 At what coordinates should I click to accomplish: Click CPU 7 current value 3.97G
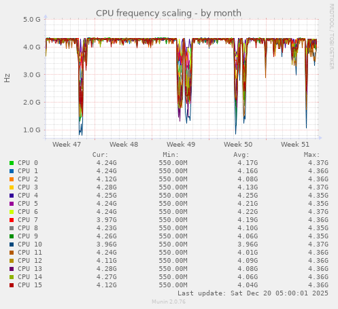(x=107, y=220)
